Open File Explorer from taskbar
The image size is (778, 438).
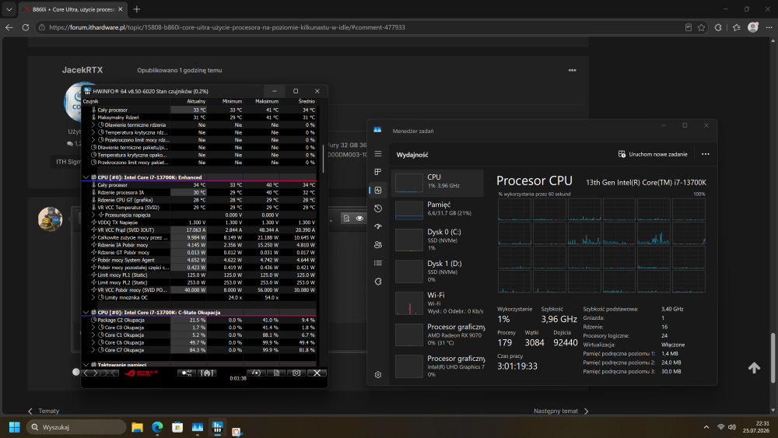pos(138,427)
